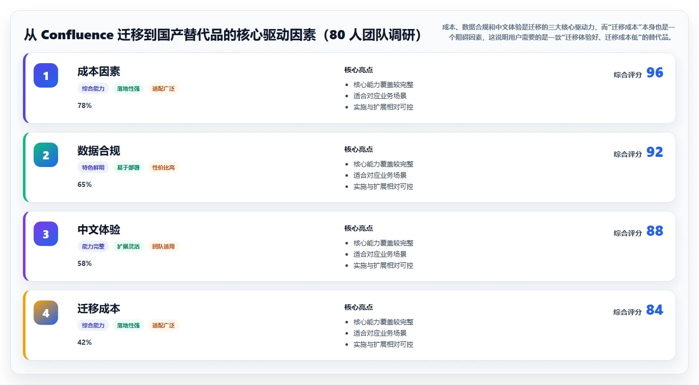This screenshot has height=385, width=699.
Task: Click the 65% value on 数据合规 card
Action: (85, 184)
